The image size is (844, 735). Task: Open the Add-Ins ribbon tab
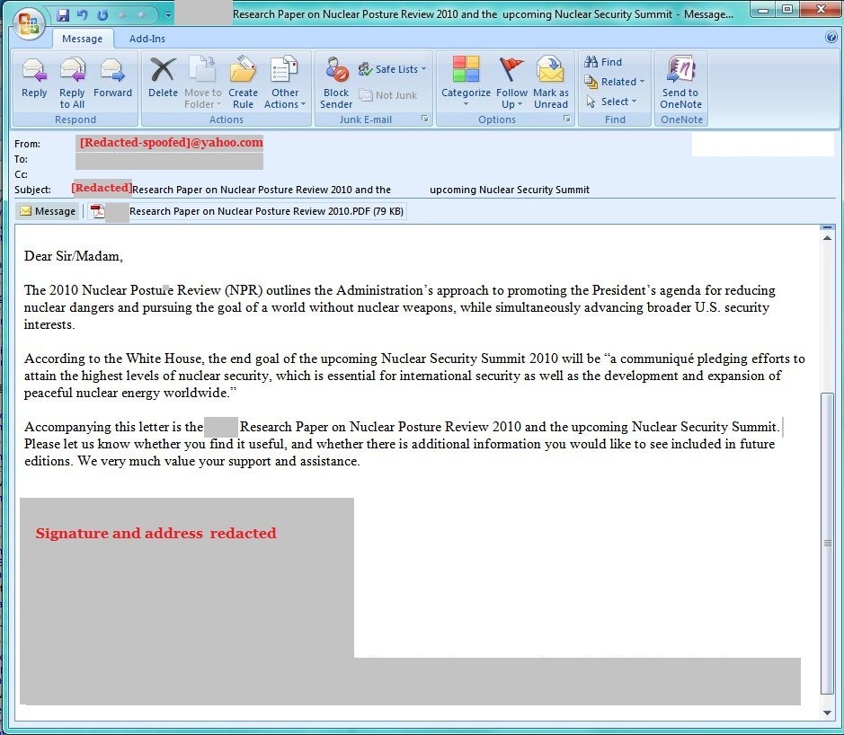(147, 39)
